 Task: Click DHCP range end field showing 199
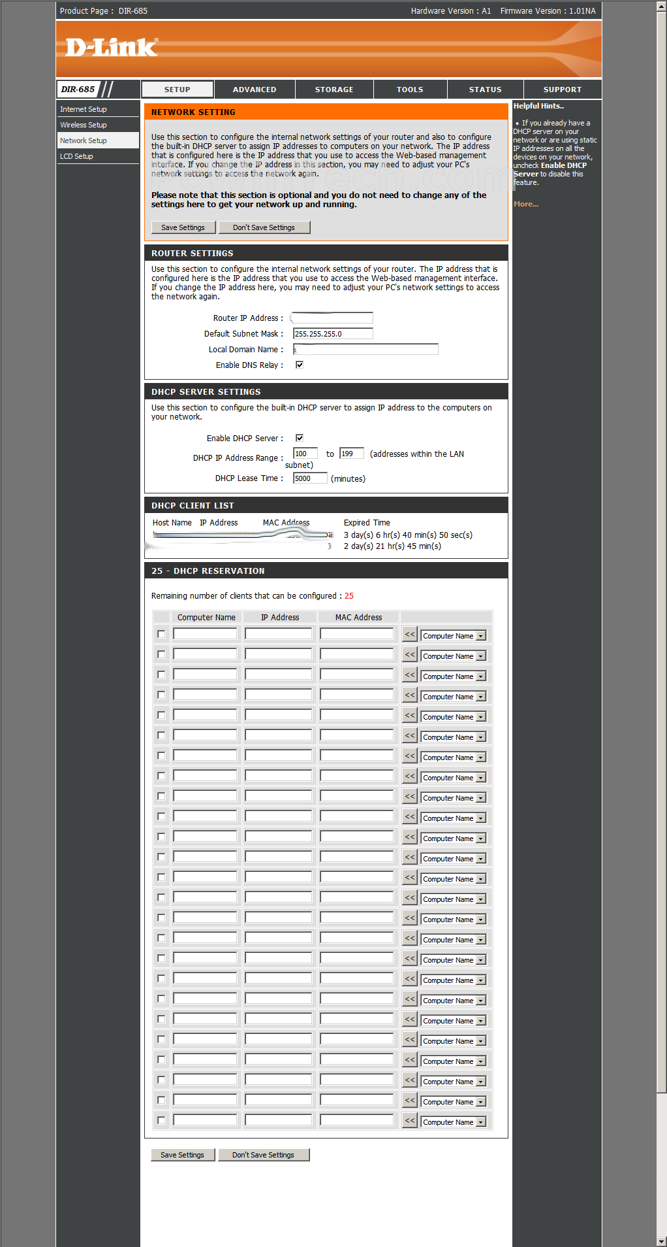coord(352,454)
